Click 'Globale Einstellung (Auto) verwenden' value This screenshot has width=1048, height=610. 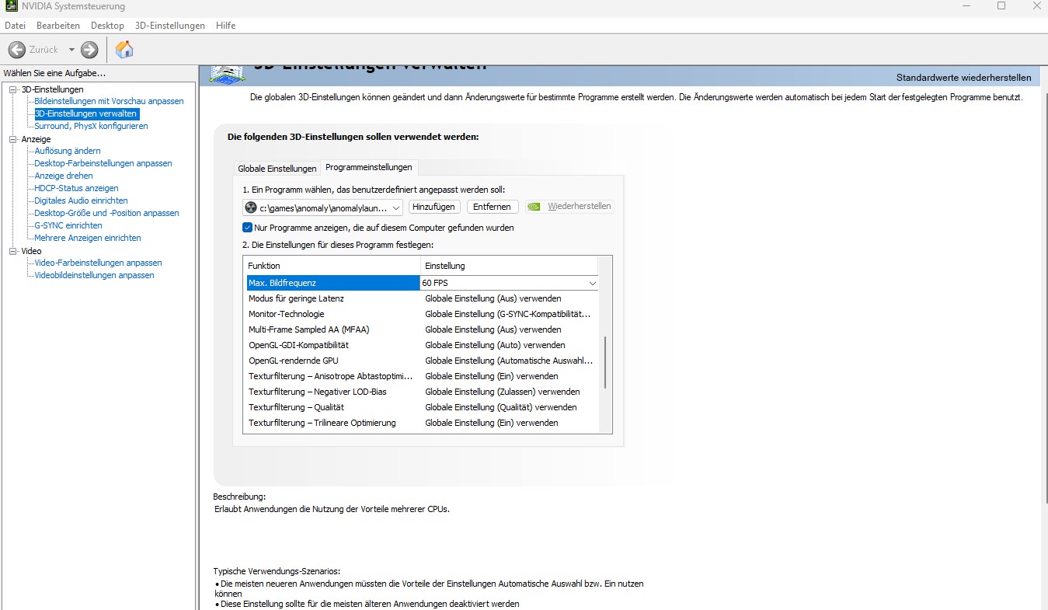pos(495,345)
